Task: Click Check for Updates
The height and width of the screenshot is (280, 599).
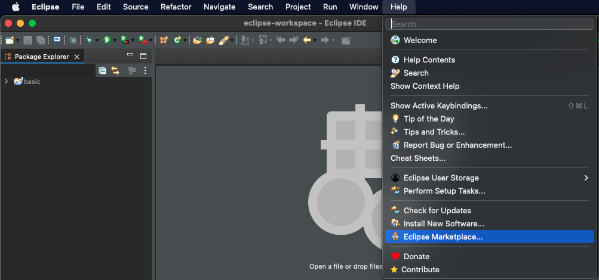Action: point(490,211)
